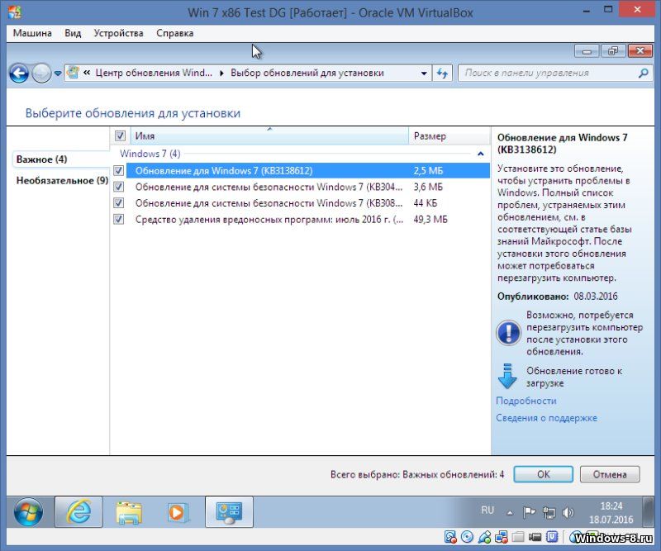This screenshot has height=551, width=661.
Task: Click Центр обновления Wind... breadcrumb
Action: pos(154,73)
